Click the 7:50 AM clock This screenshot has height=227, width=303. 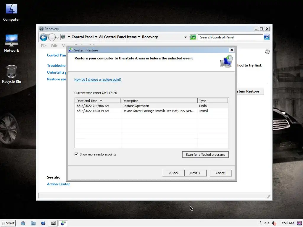click(288, 223)
